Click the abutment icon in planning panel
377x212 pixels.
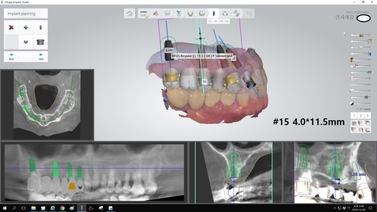(40, 42)
